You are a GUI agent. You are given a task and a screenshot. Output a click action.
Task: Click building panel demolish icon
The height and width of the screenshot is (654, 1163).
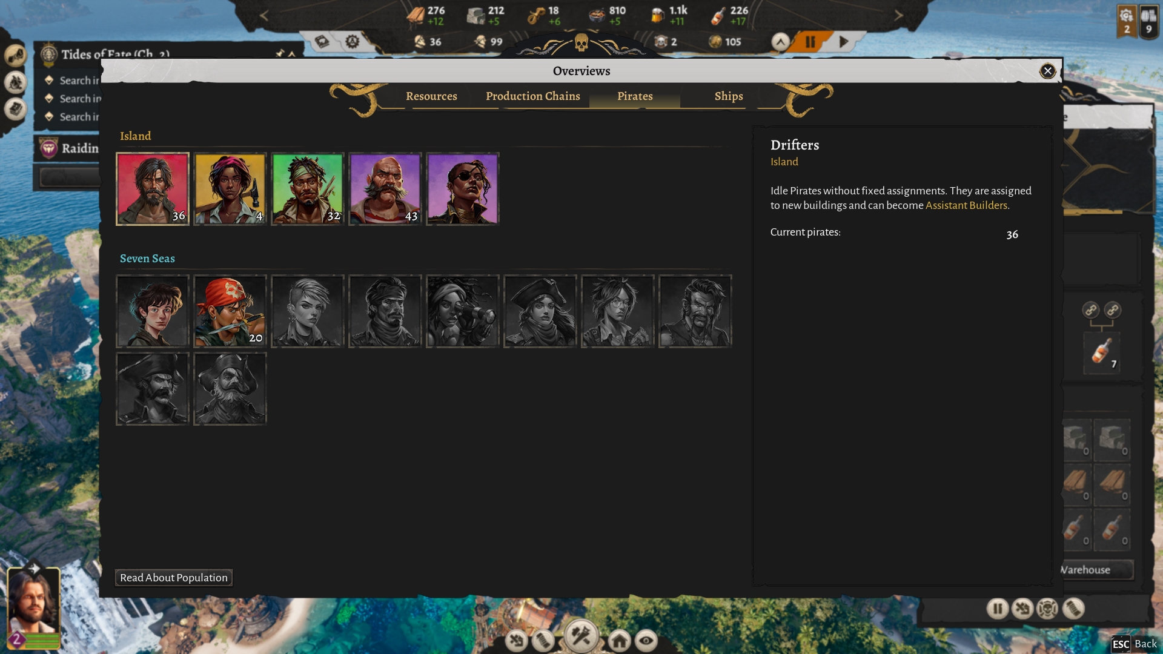pos(1022,608)
